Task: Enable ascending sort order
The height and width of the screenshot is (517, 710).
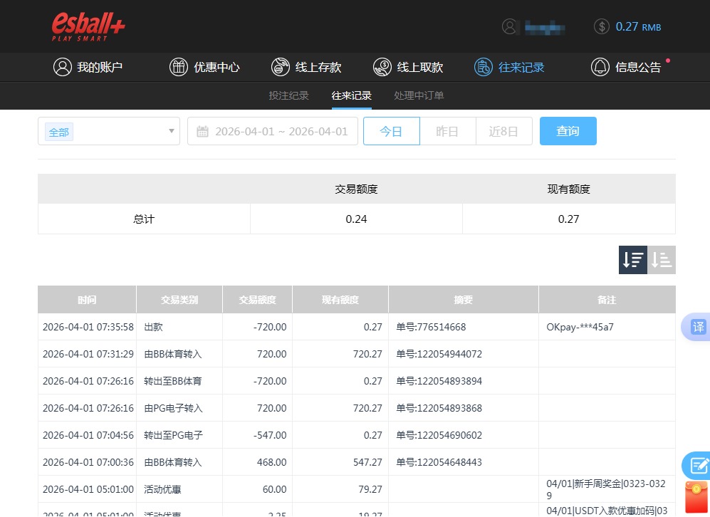Action: point(661,259)
